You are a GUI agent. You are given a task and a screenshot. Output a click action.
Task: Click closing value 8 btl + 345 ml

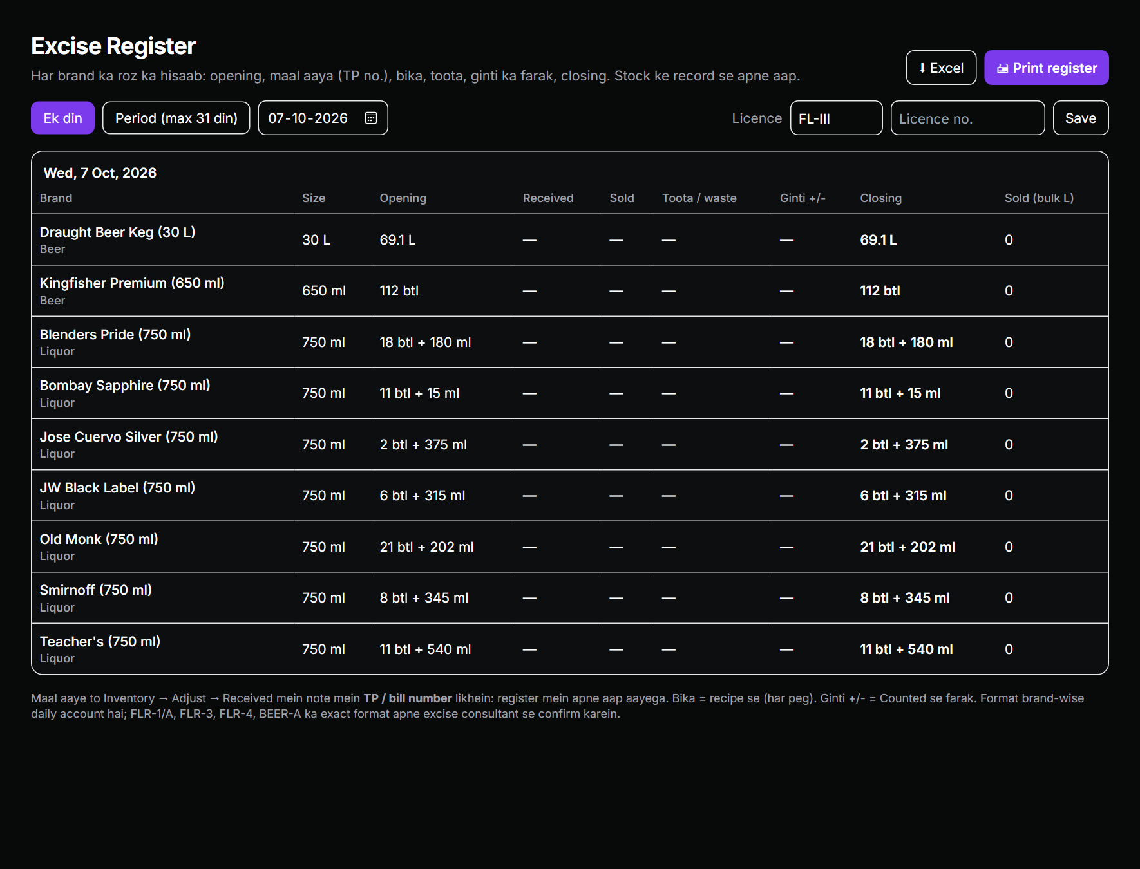point(905,598)
